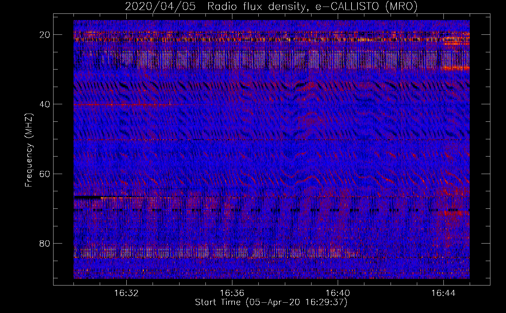This screenshot has height=313, width=506.
Task: Click the 'Start Time (05-Apr-20 16:29:37)' label
Action: (271, 302)
